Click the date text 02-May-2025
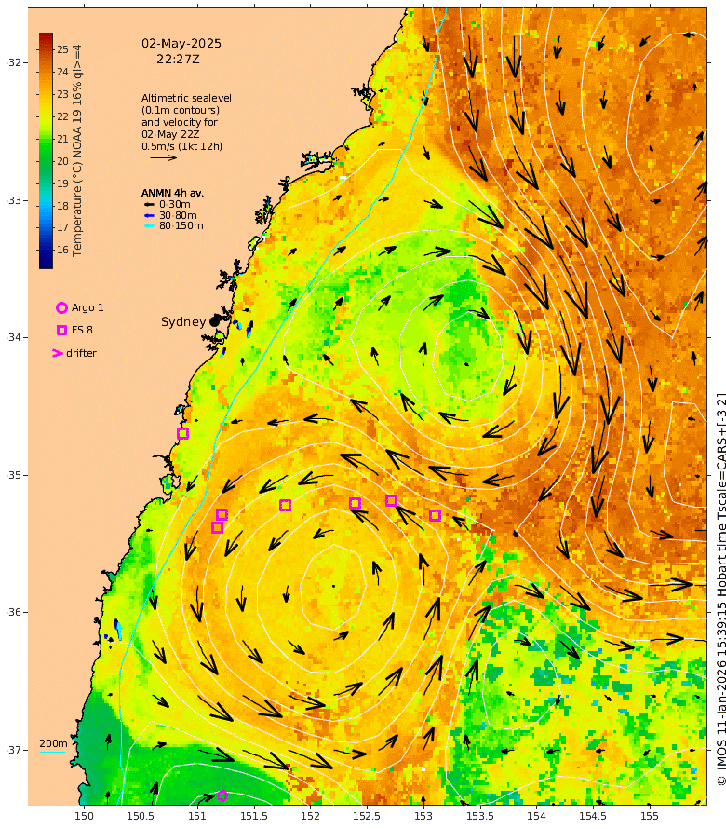This screenshot has width=726, height=829. (x=181, y=44)
